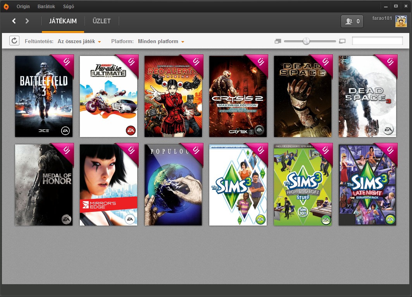
Task: Click the download ribbon on Dead Space 3
Action: 389,63
